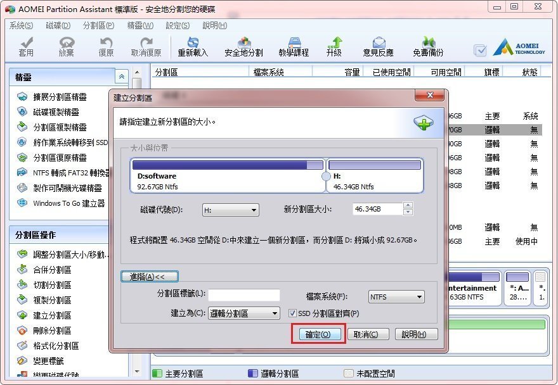Viewport: 558px width, 385px height.
Task: Select 調整分割區大小/移動 operation
Action: pos(63,255)
